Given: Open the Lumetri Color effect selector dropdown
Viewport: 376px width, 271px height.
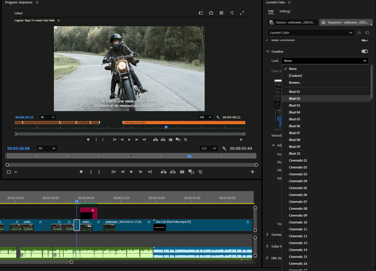Looking at the screenshot, I should pos(311,33).
